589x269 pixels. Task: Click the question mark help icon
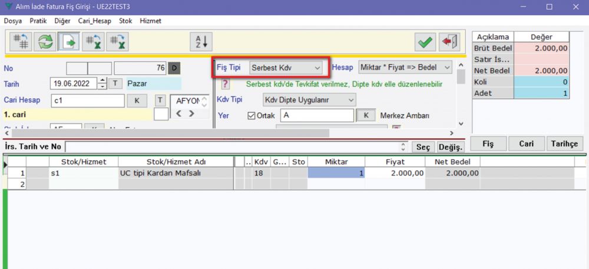point(225,84)
